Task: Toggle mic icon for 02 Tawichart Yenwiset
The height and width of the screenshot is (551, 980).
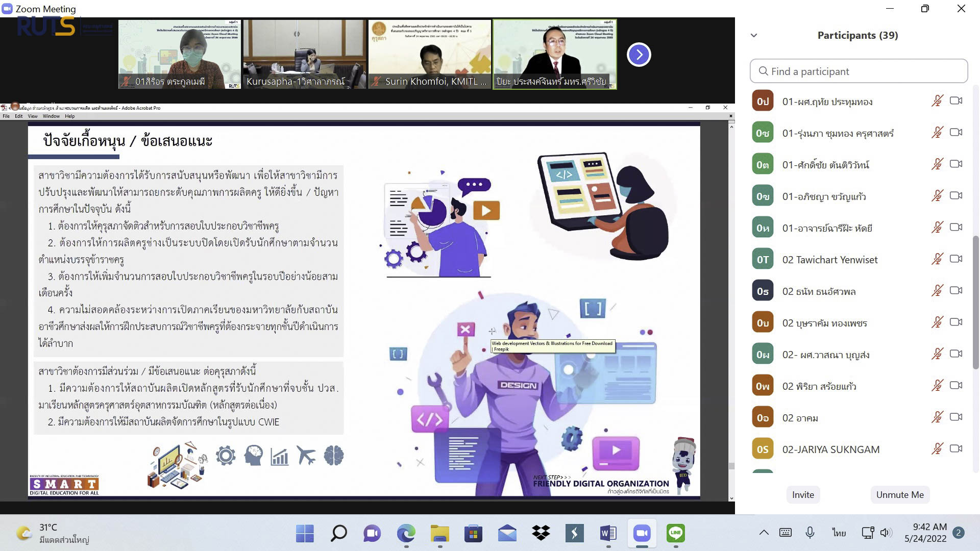Action: (937, 259)
